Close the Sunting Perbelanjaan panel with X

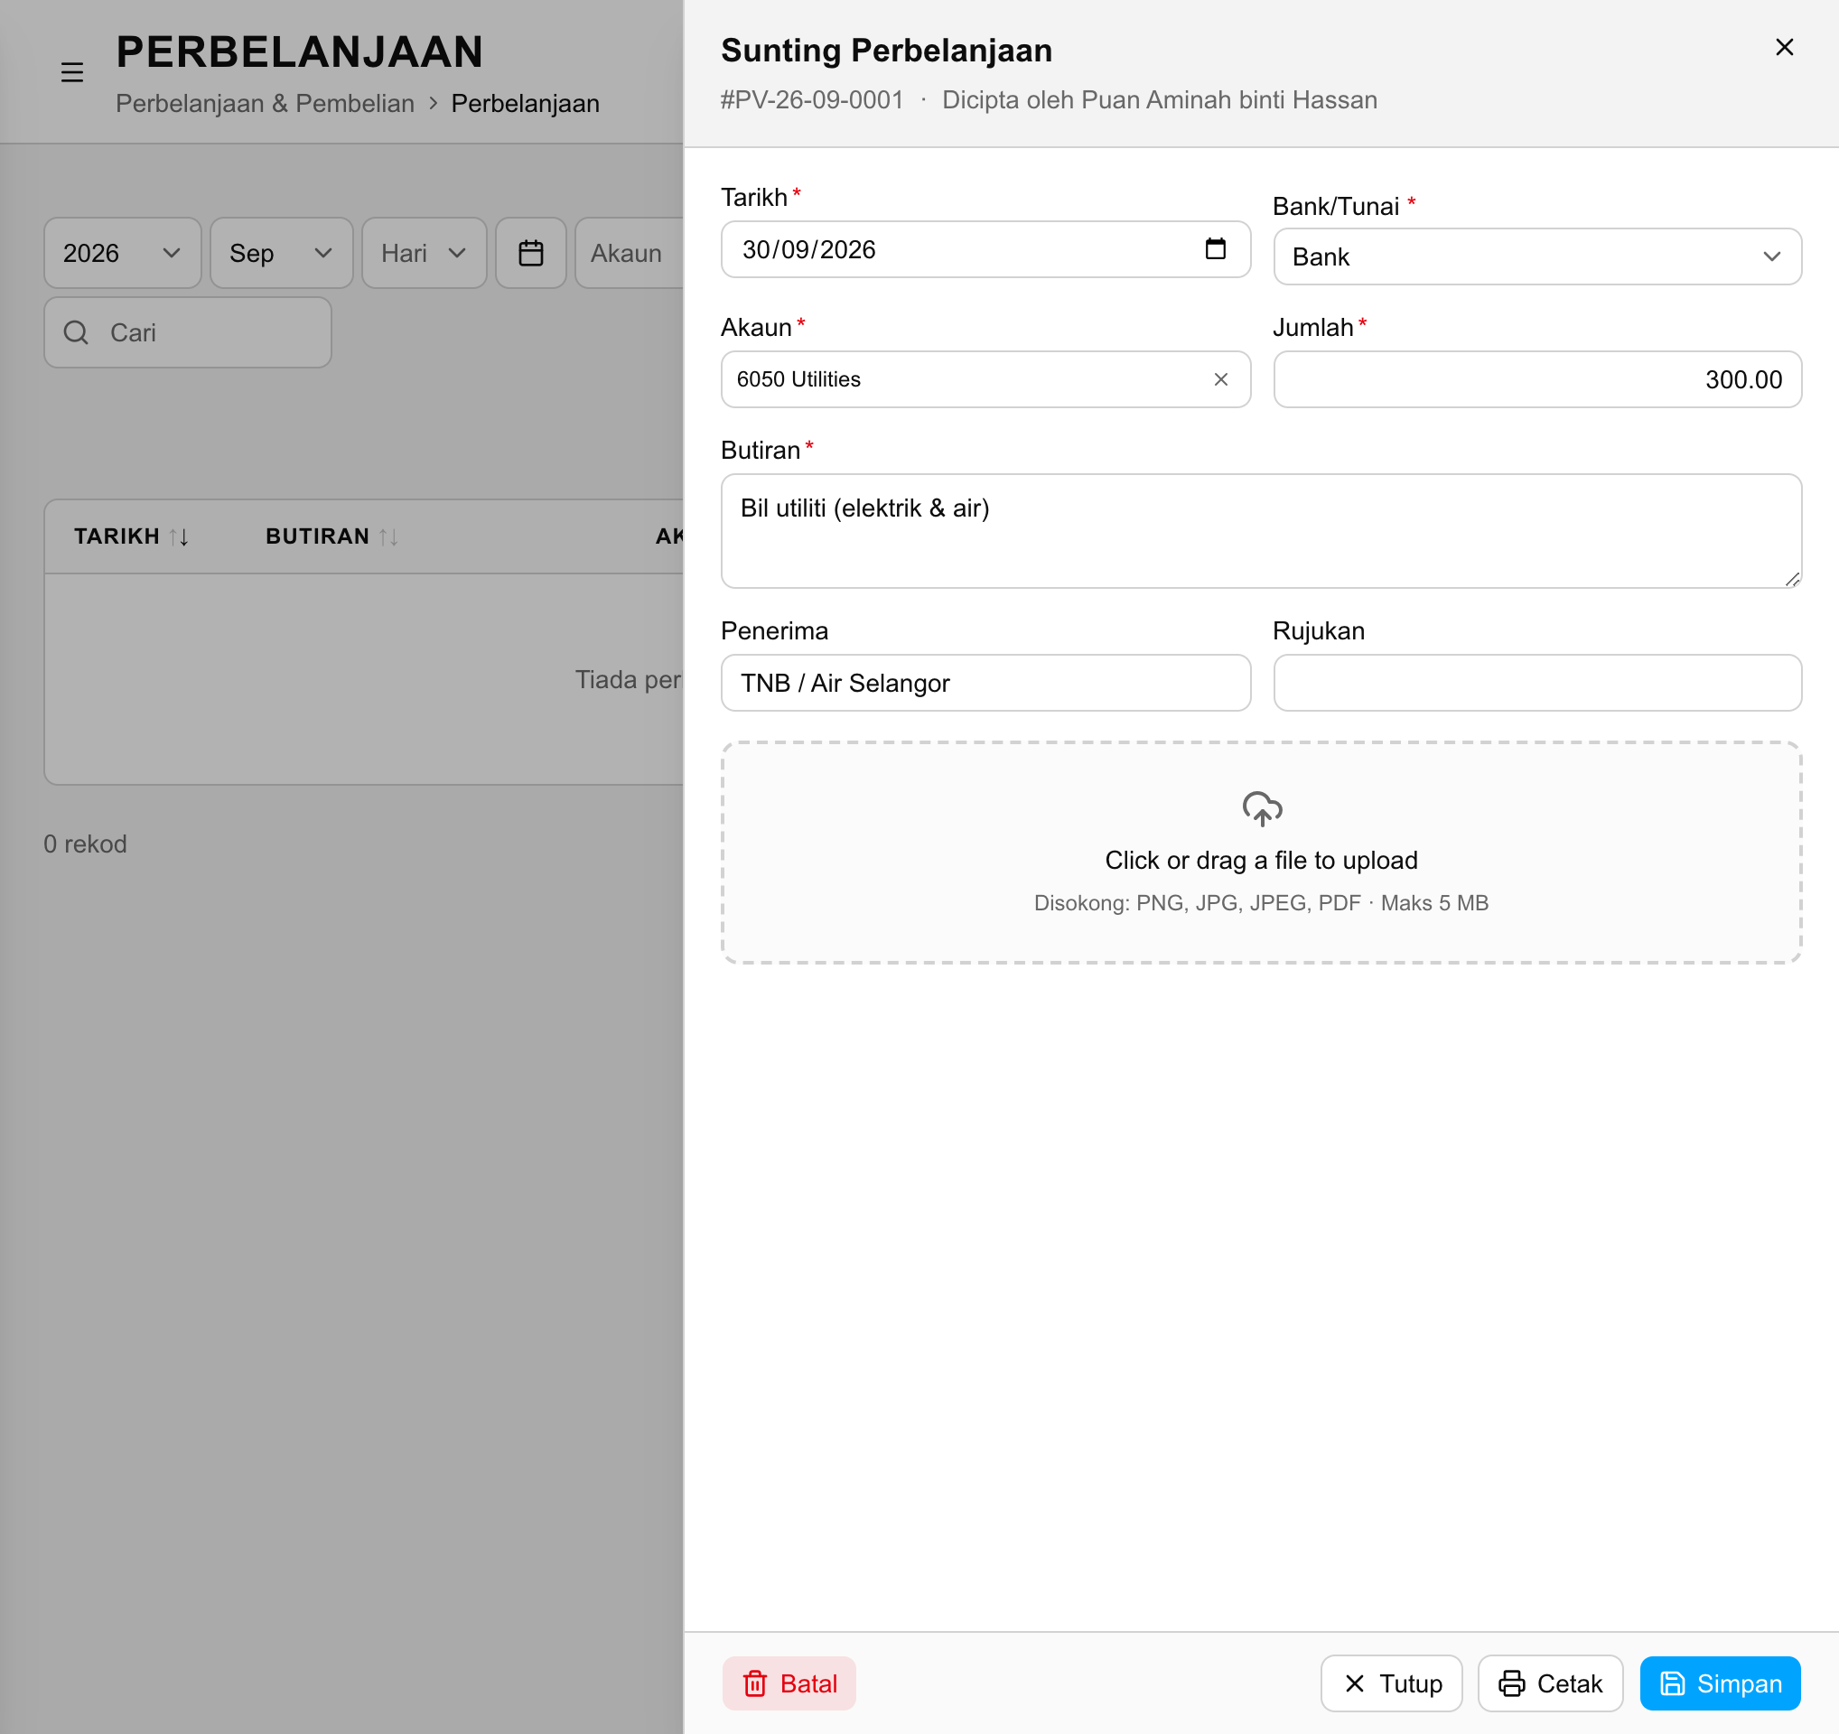pyautogui.click(x=1784, y=47)
